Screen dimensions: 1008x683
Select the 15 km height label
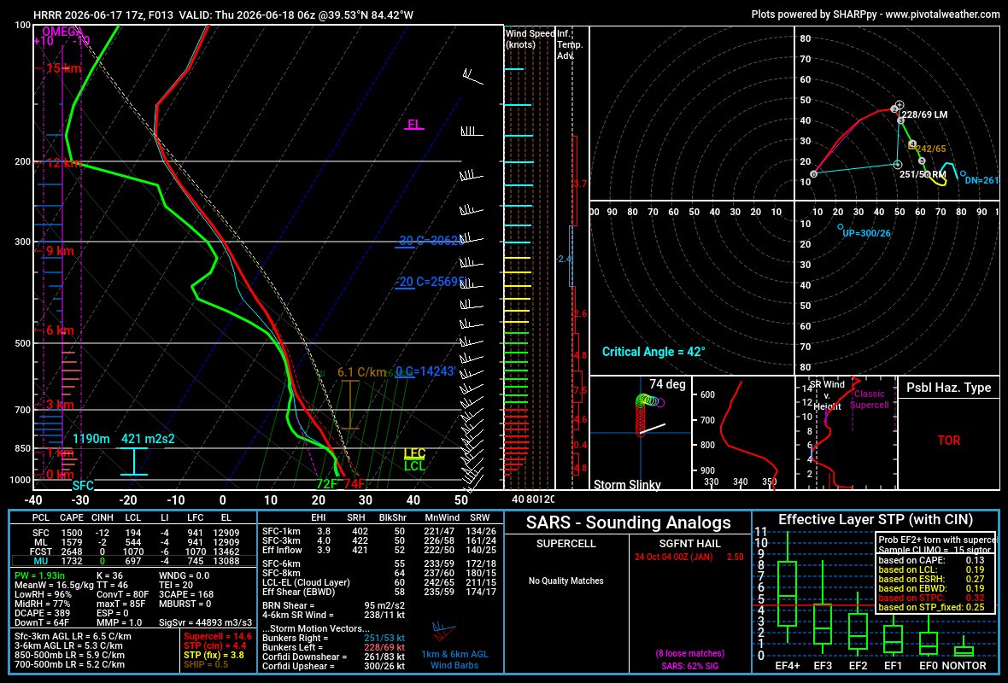(x=63, y=68)
